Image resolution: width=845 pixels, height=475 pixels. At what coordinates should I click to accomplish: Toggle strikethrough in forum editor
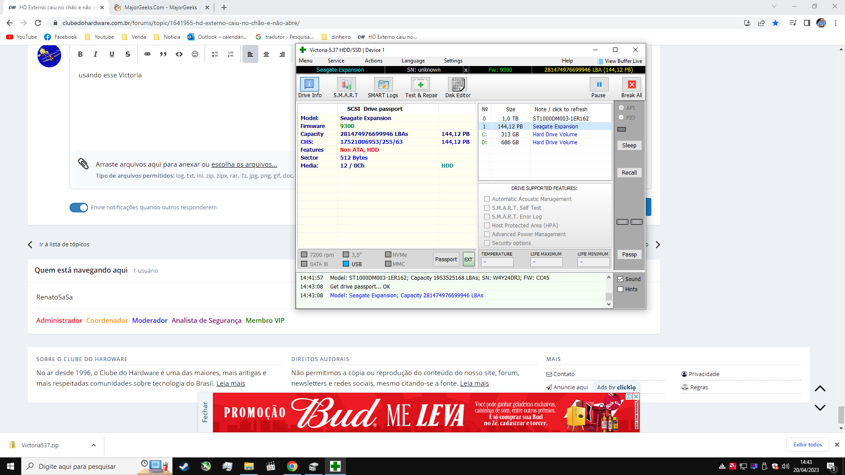tap(128, 54)
